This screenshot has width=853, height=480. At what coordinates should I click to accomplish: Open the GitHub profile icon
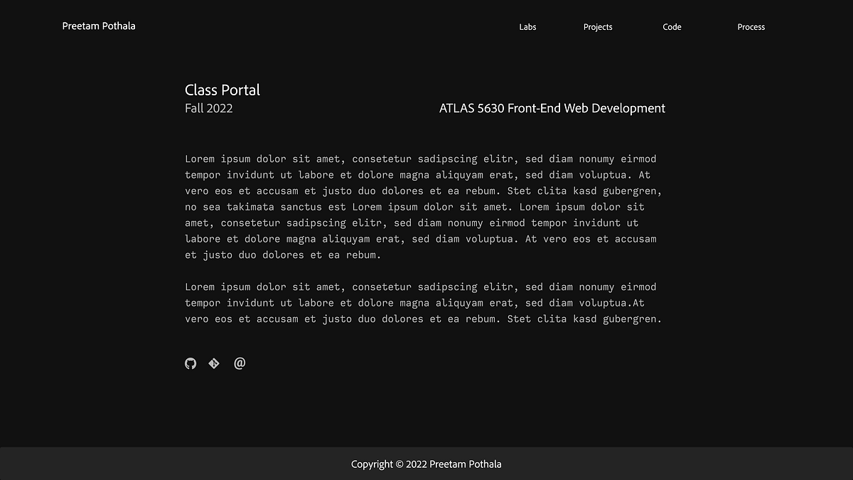tap(190, 363)
